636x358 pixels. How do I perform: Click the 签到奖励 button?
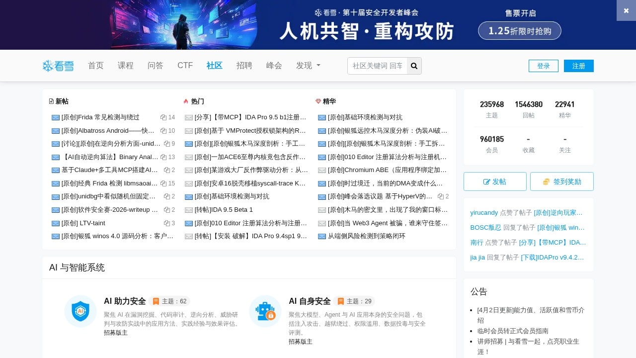562,181
